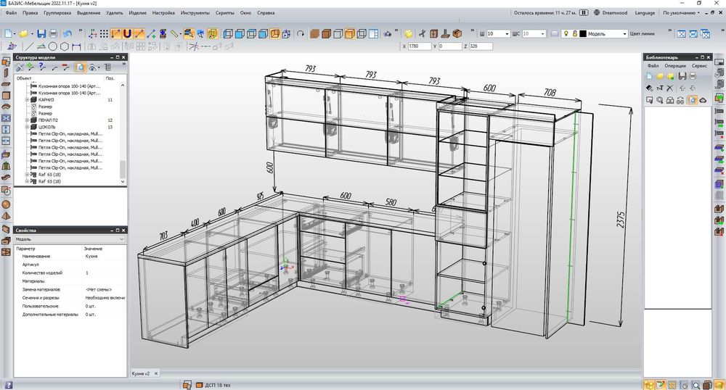Toggle the layer lock padlock icon
This screenshot has width=726, height=390.
point(574,34)
